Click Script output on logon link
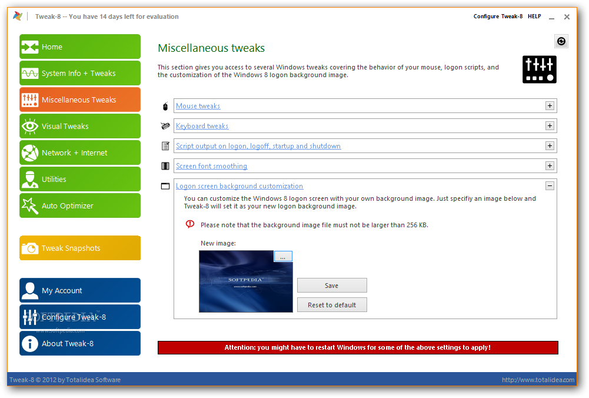 pyautogui.click(x=258, y=146)
